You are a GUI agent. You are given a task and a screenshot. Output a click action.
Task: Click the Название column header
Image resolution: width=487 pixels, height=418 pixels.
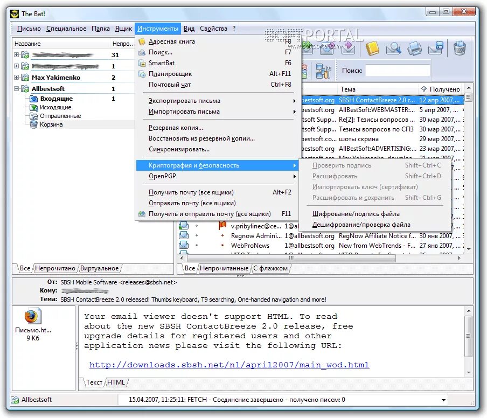[61, 44]
